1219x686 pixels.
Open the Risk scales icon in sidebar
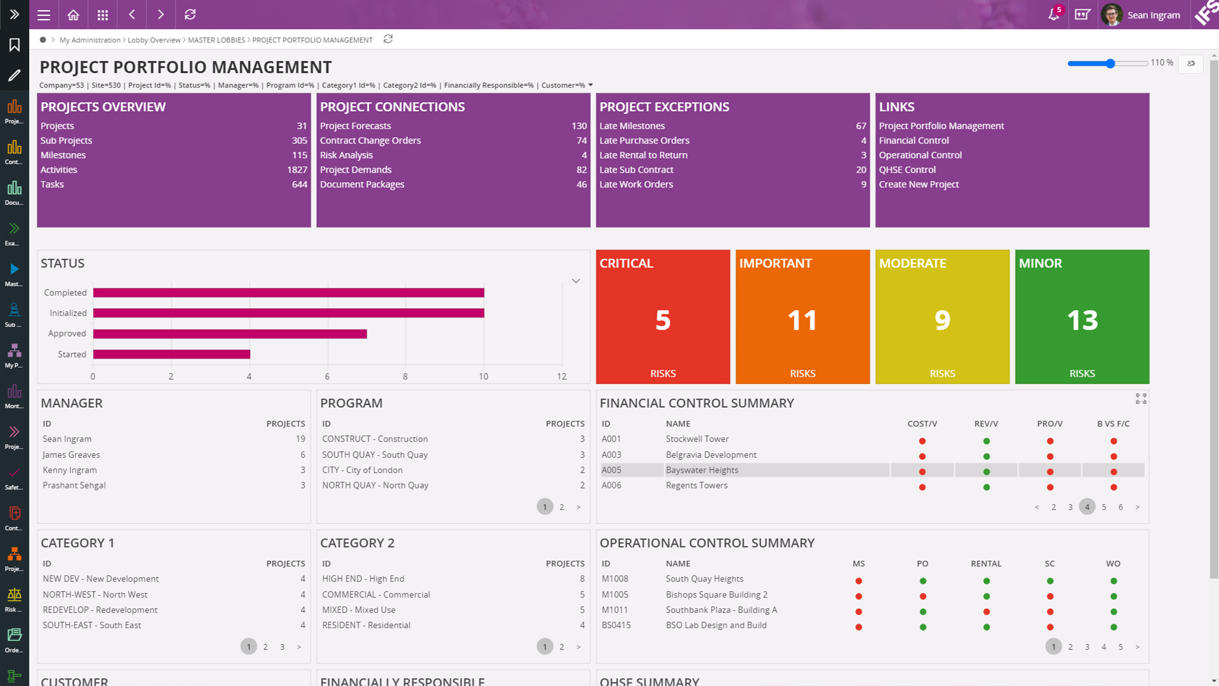coord(14,595)
